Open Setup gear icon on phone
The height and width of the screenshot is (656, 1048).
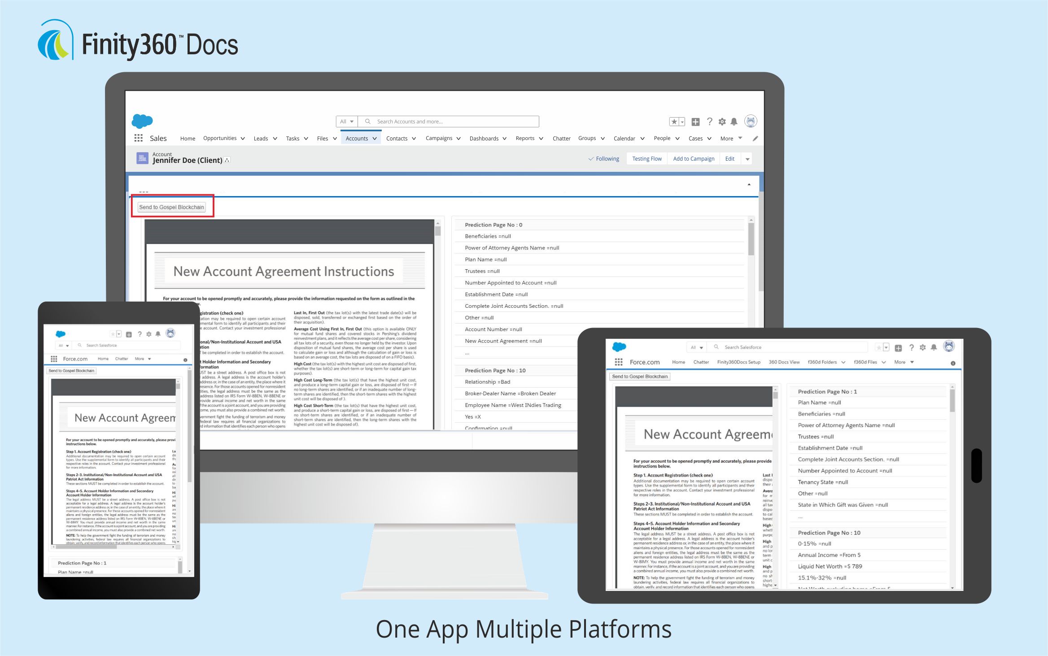click(148, 334)
